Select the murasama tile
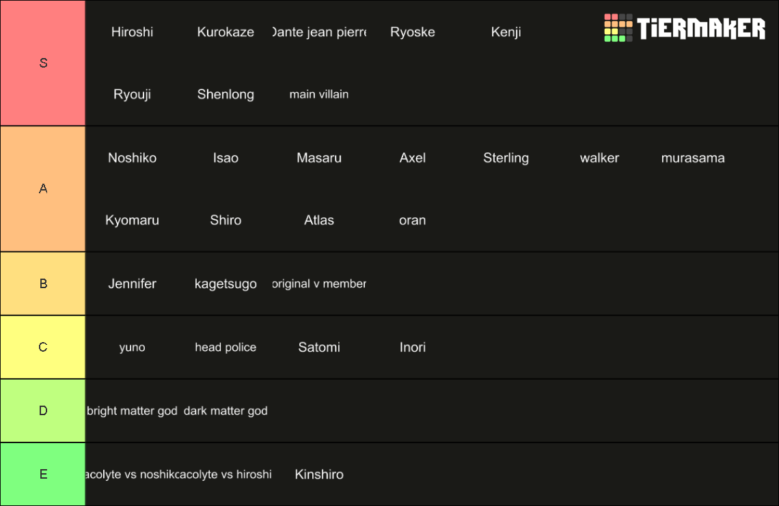The height and width of the screenshot is (506, 779). [x=692, y=158]
